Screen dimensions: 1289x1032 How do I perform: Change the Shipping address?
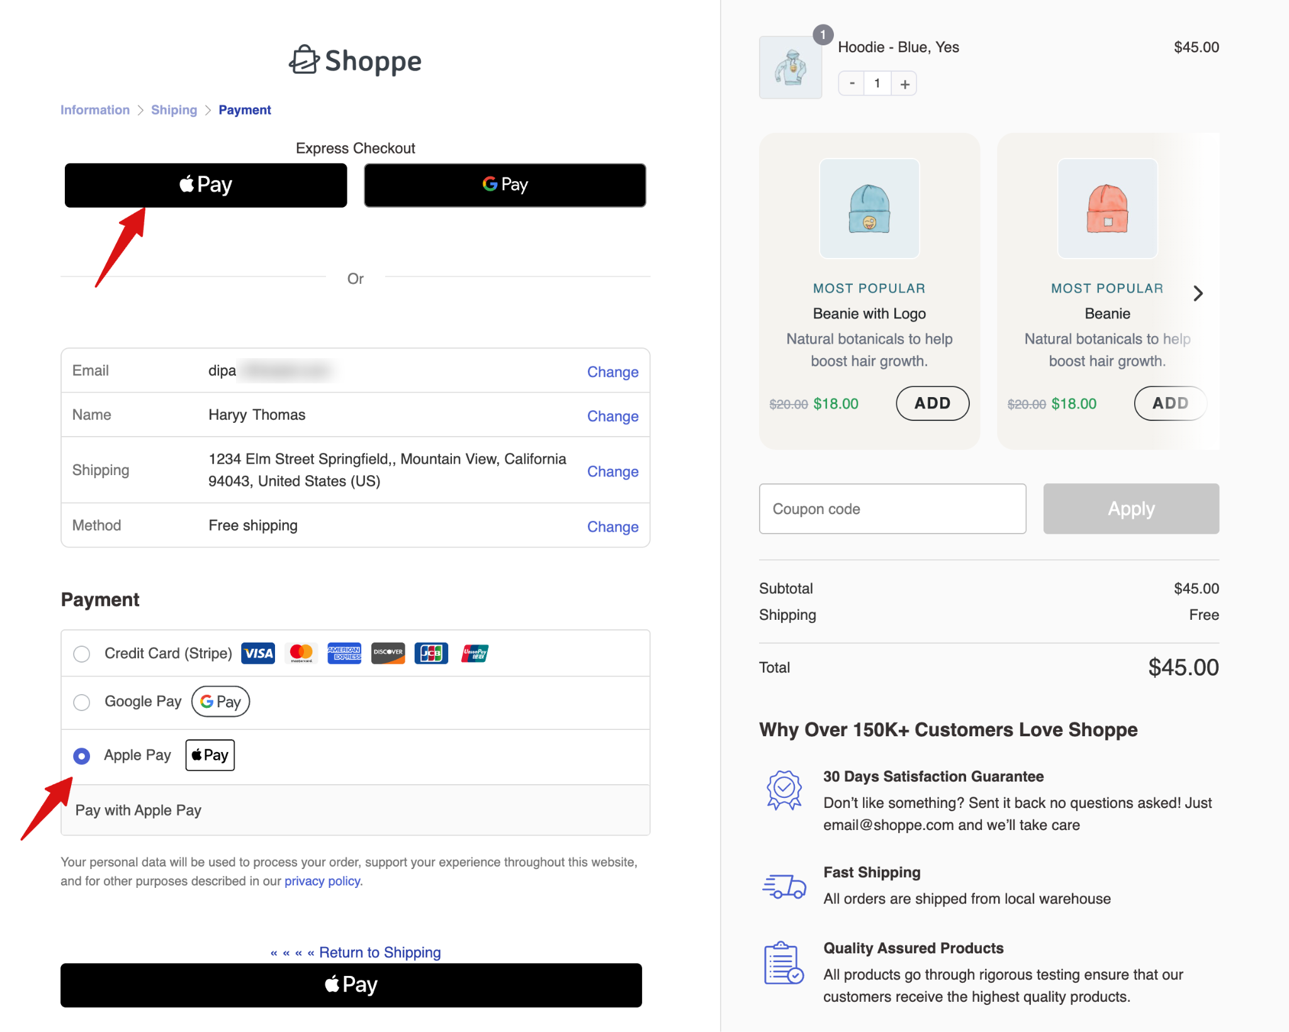612,471
